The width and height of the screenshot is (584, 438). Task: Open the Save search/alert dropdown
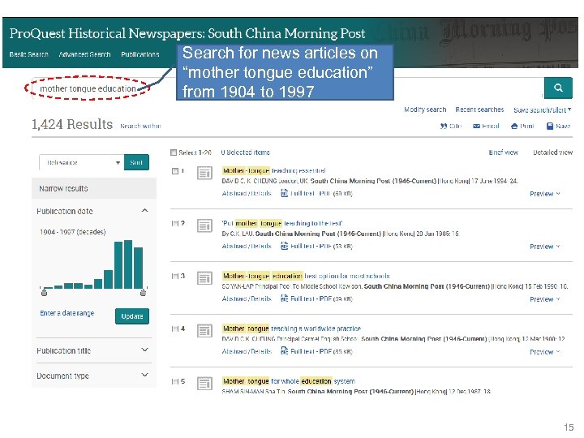543,109
